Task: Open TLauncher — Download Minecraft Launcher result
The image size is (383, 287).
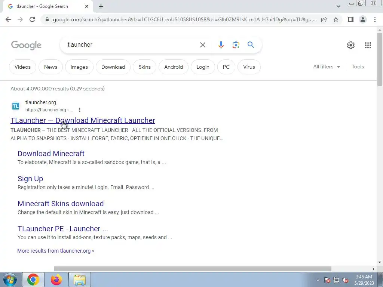Action: pyautogui.click(x=83, y=120)
